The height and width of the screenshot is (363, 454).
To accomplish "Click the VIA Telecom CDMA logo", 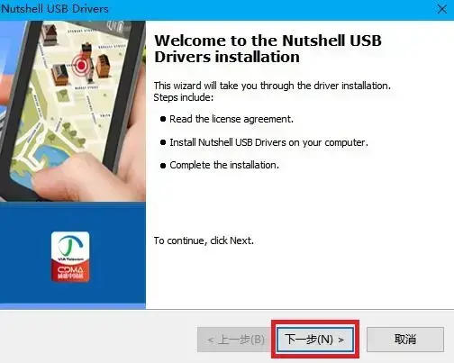I will click(70, 257).
